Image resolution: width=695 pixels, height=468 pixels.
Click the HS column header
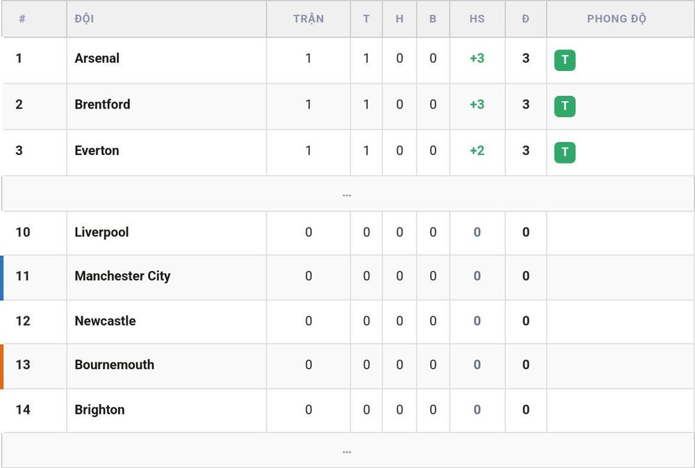(477, 19)
